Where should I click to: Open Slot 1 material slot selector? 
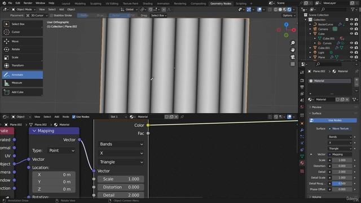pos(118,117)
